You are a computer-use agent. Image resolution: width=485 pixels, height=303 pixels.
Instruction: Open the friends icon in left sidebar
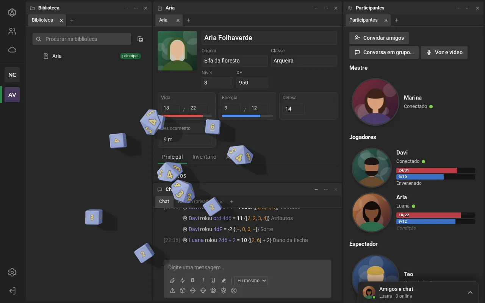(x=12, y=31)
